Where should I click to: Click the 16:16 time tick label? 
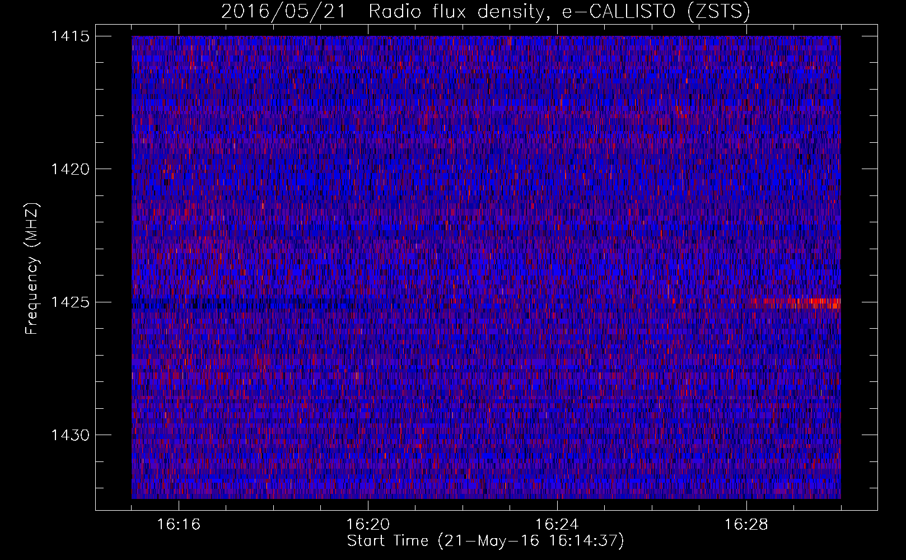[x=179, y=525]
